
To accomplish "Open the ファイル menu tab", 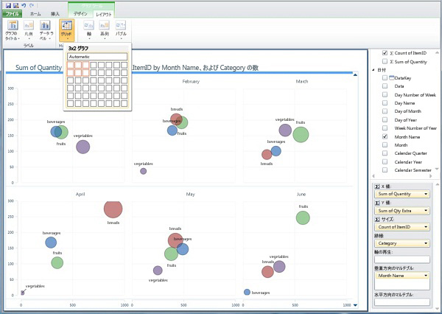I will [x=13, y=14].
